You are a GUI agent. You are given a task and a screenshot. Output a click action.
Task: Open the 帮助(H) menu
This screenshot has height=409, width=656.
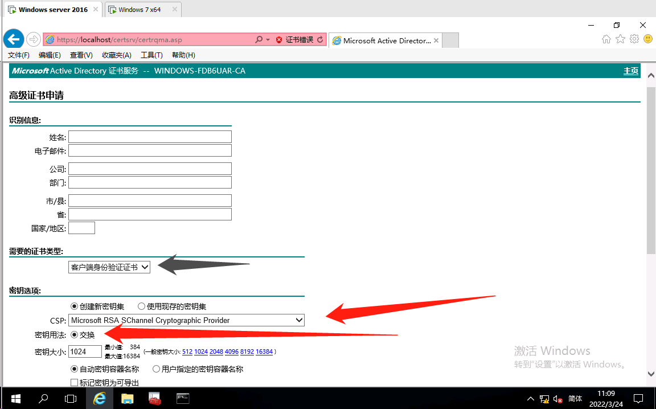pyautogui.click(x=183, y=55)
